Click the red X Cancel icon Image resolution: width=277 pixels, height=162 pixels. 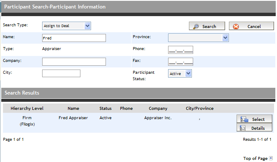tap(236, 26)
